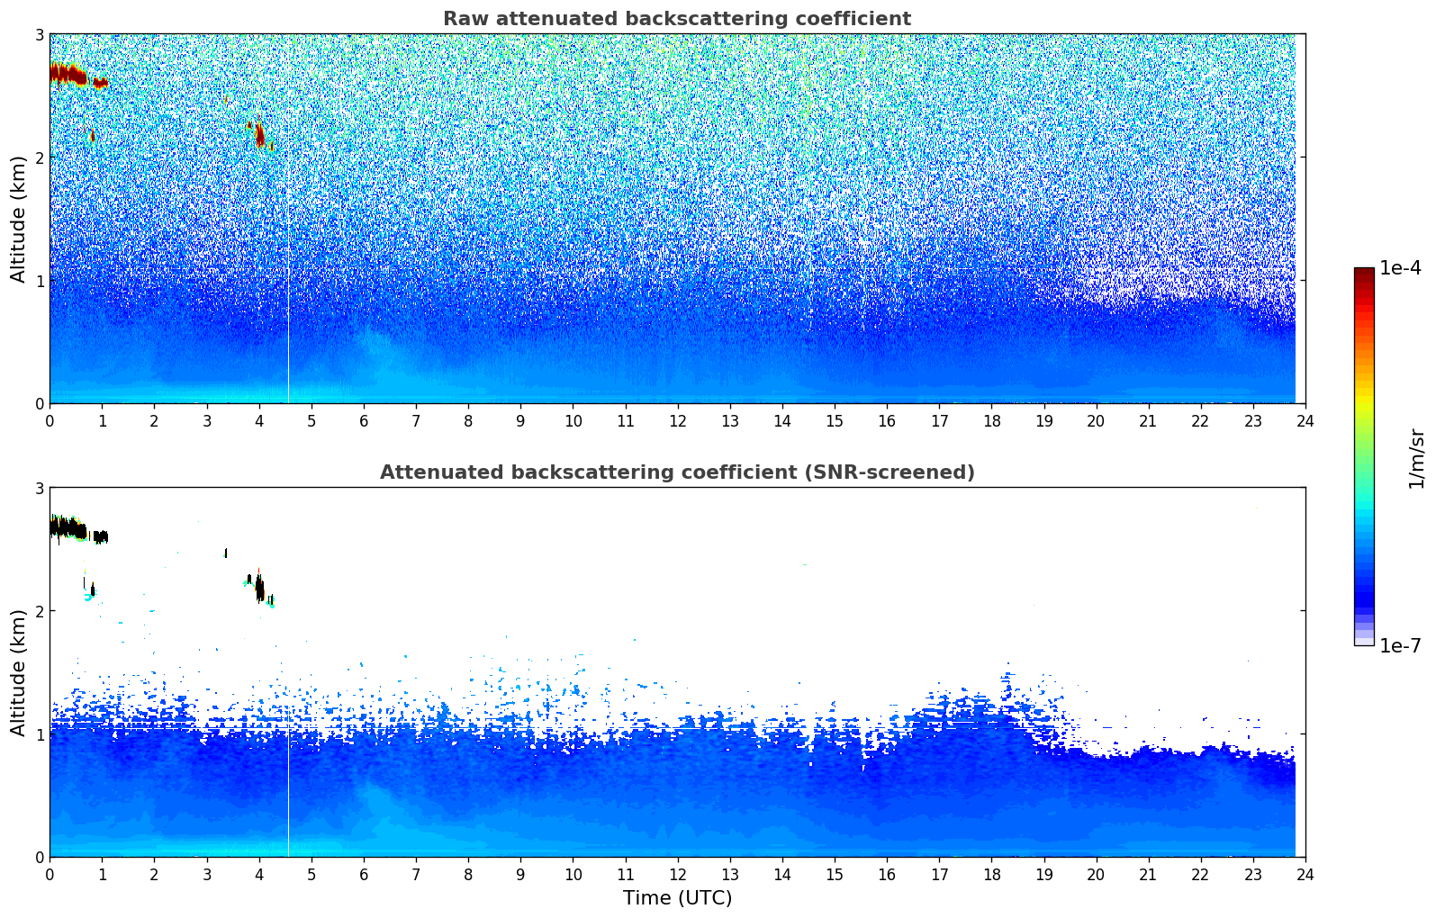Click the dark red top of the colorbar
This screenshot has height=918, width=1436.
(x=1364, y=274)
